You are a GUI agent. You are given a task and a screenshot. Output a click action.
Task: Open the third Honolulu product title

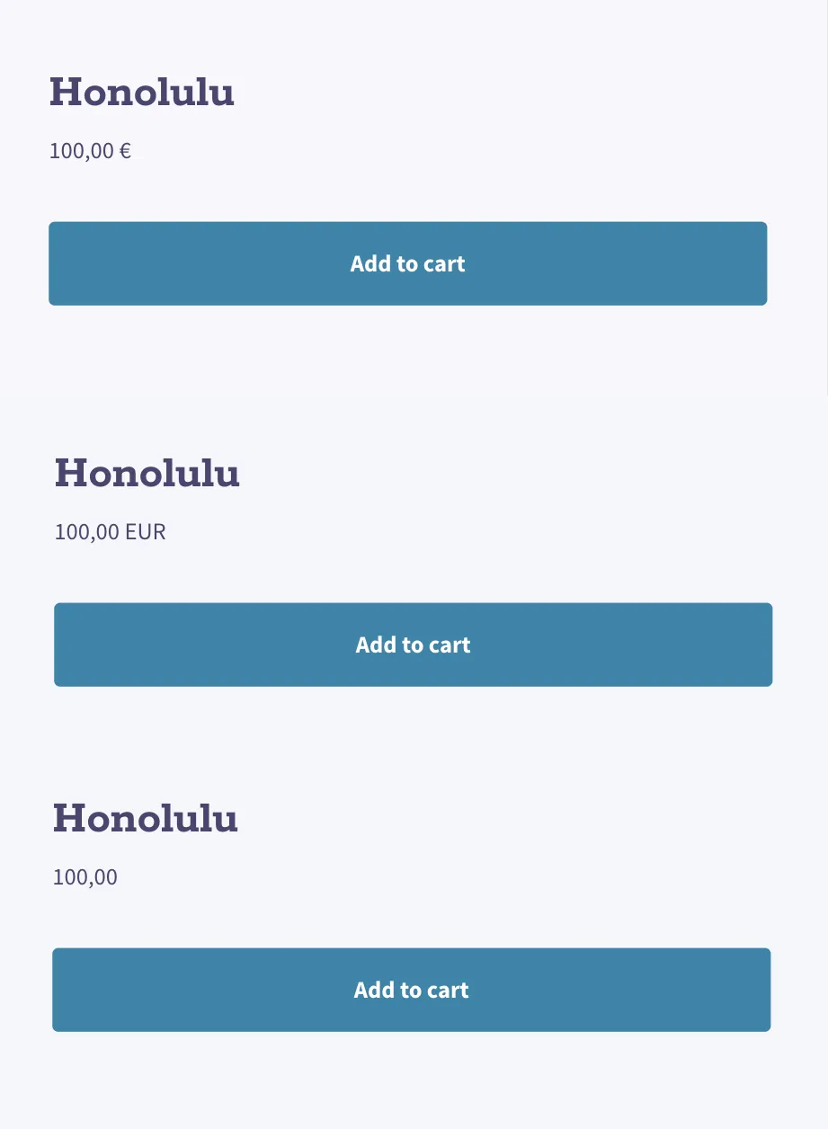pyautogui.click(x=146, y=818)
